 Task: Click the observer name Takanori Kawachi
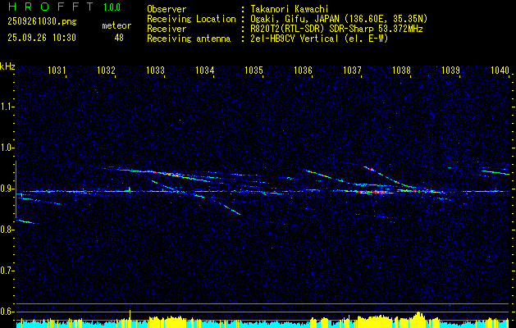tap(290, 9)
